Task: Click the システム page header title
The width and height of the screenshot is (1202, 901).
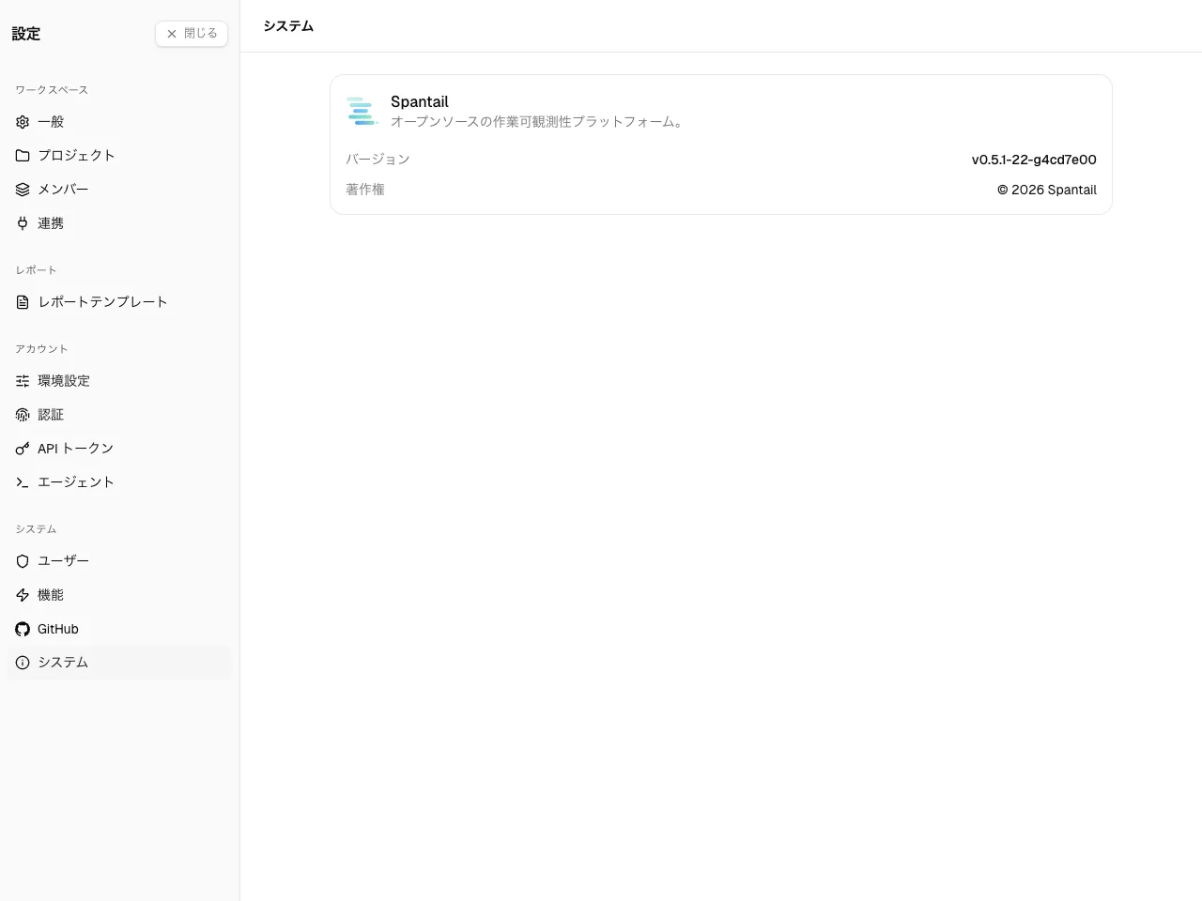Action: pyautogui.click(x=288, y=26)
